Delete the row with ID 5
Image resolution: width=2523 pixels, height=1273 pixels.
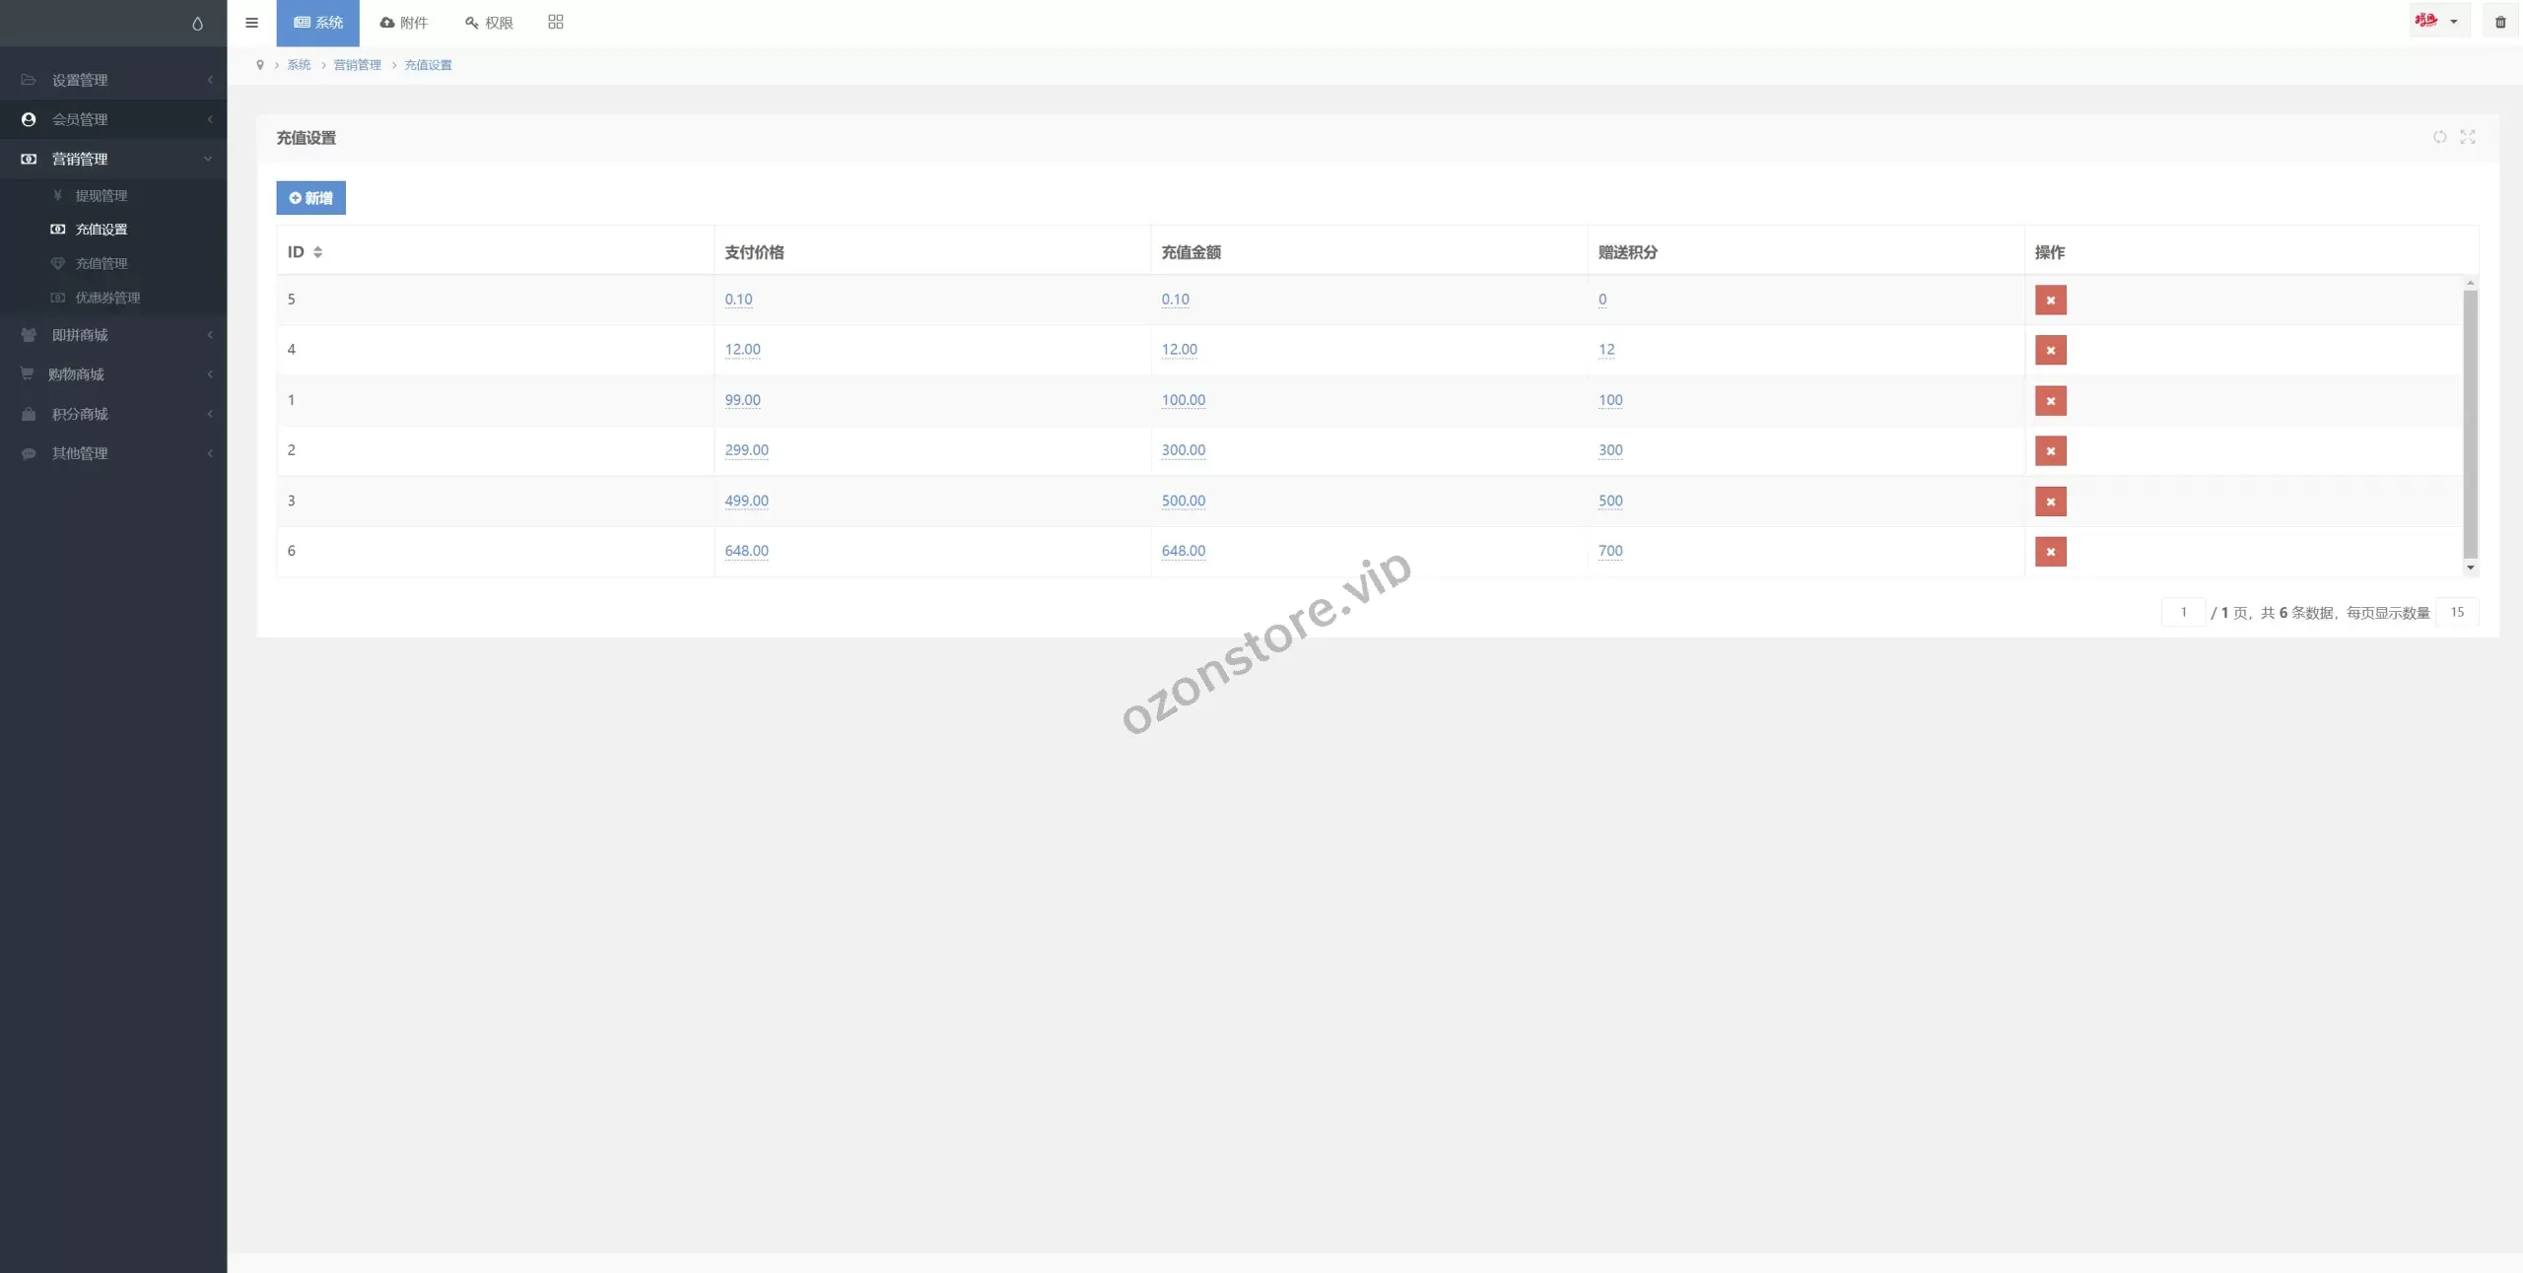[x=2050, y=301]
